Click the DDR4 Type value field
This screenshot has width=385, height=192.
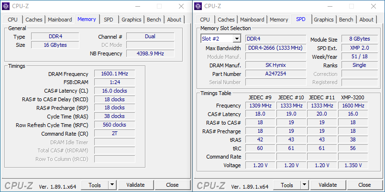click(x=55, y=36)
